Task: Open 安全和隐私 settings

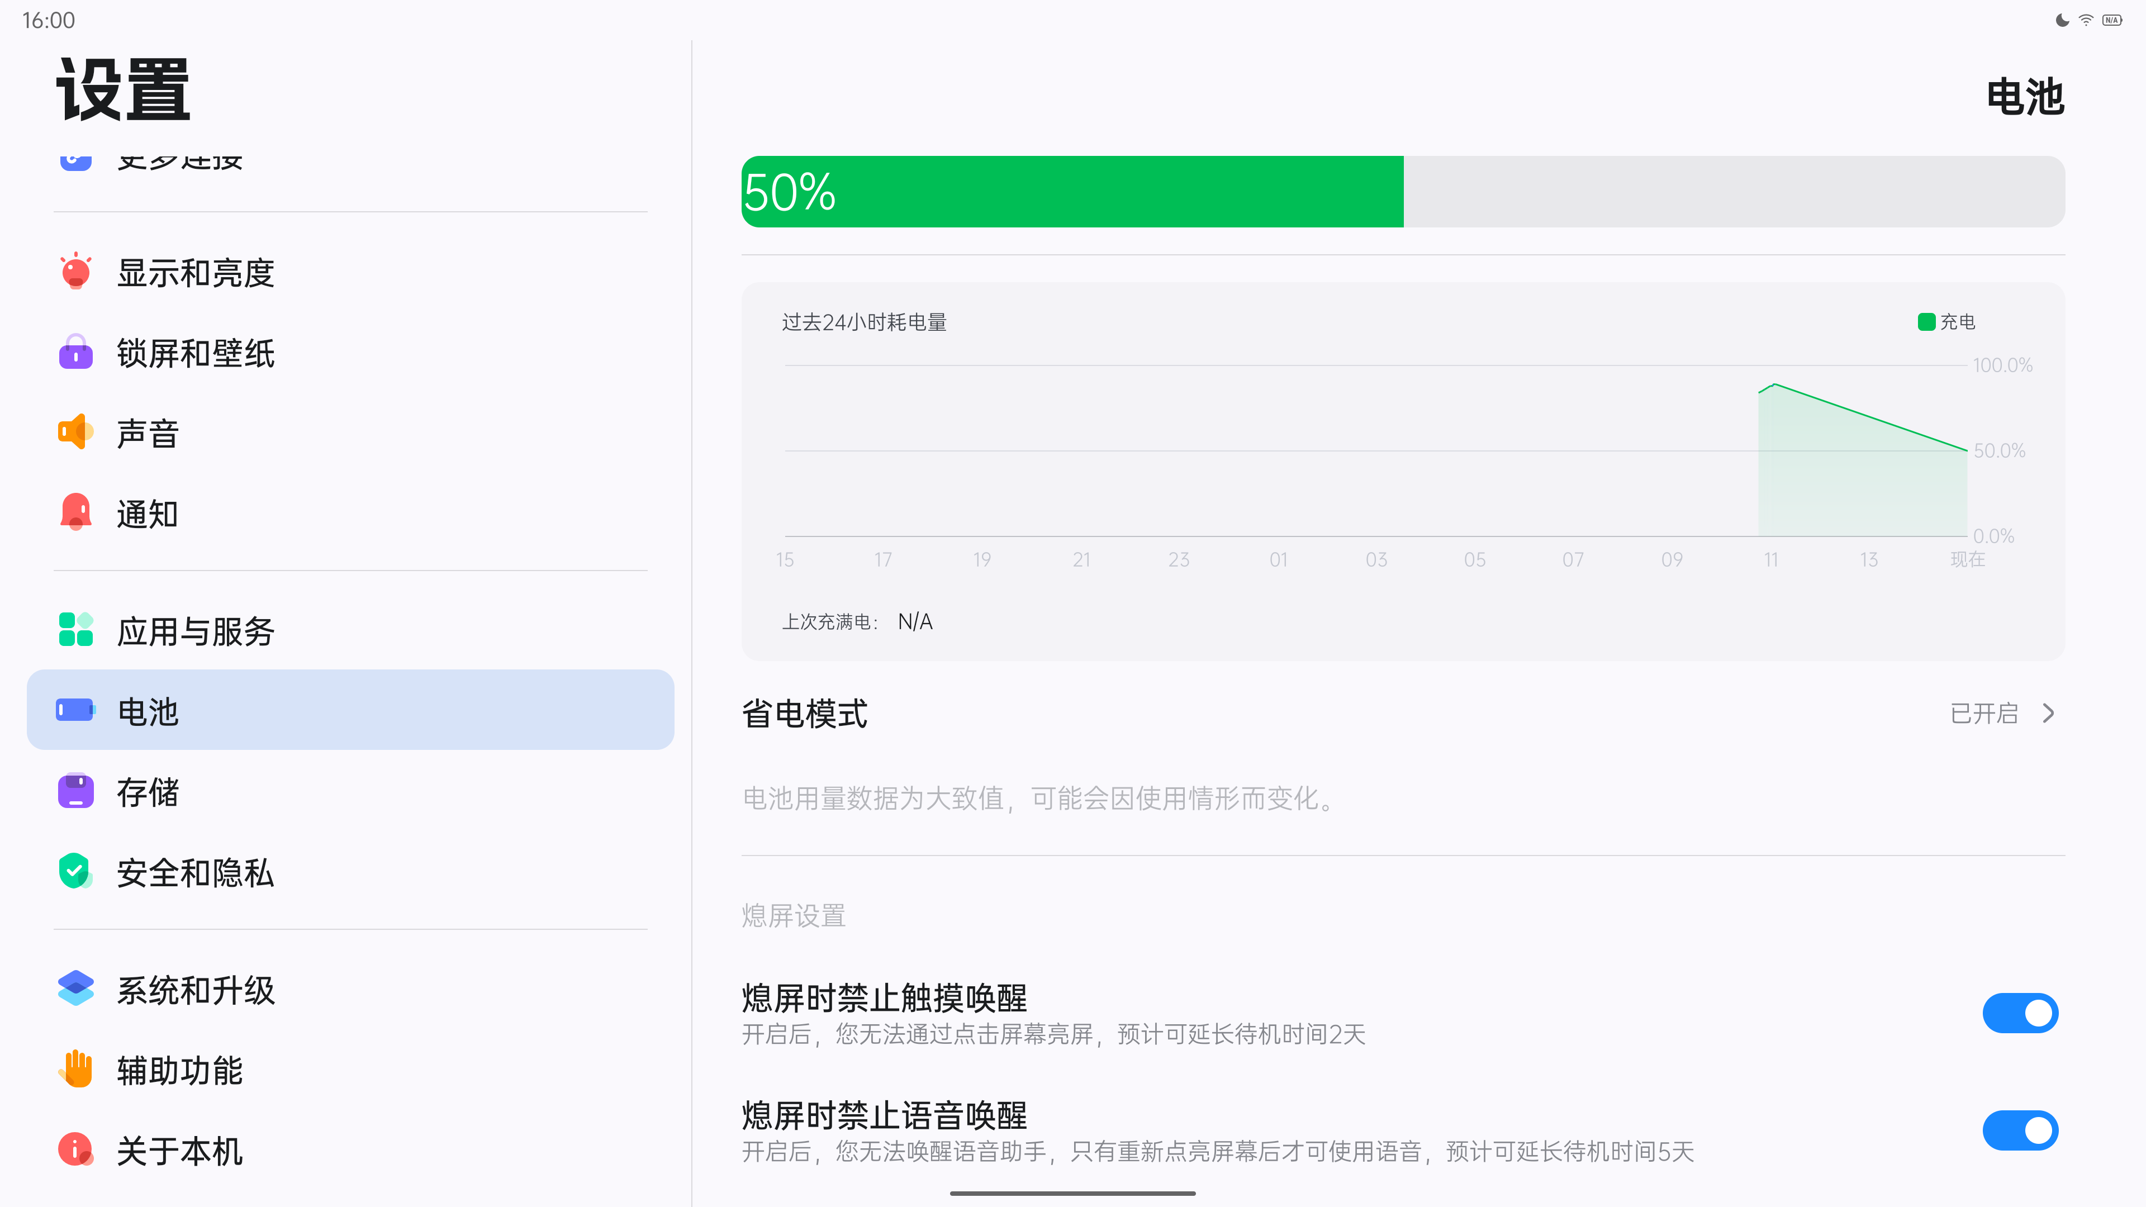Action: coord(350,871)
